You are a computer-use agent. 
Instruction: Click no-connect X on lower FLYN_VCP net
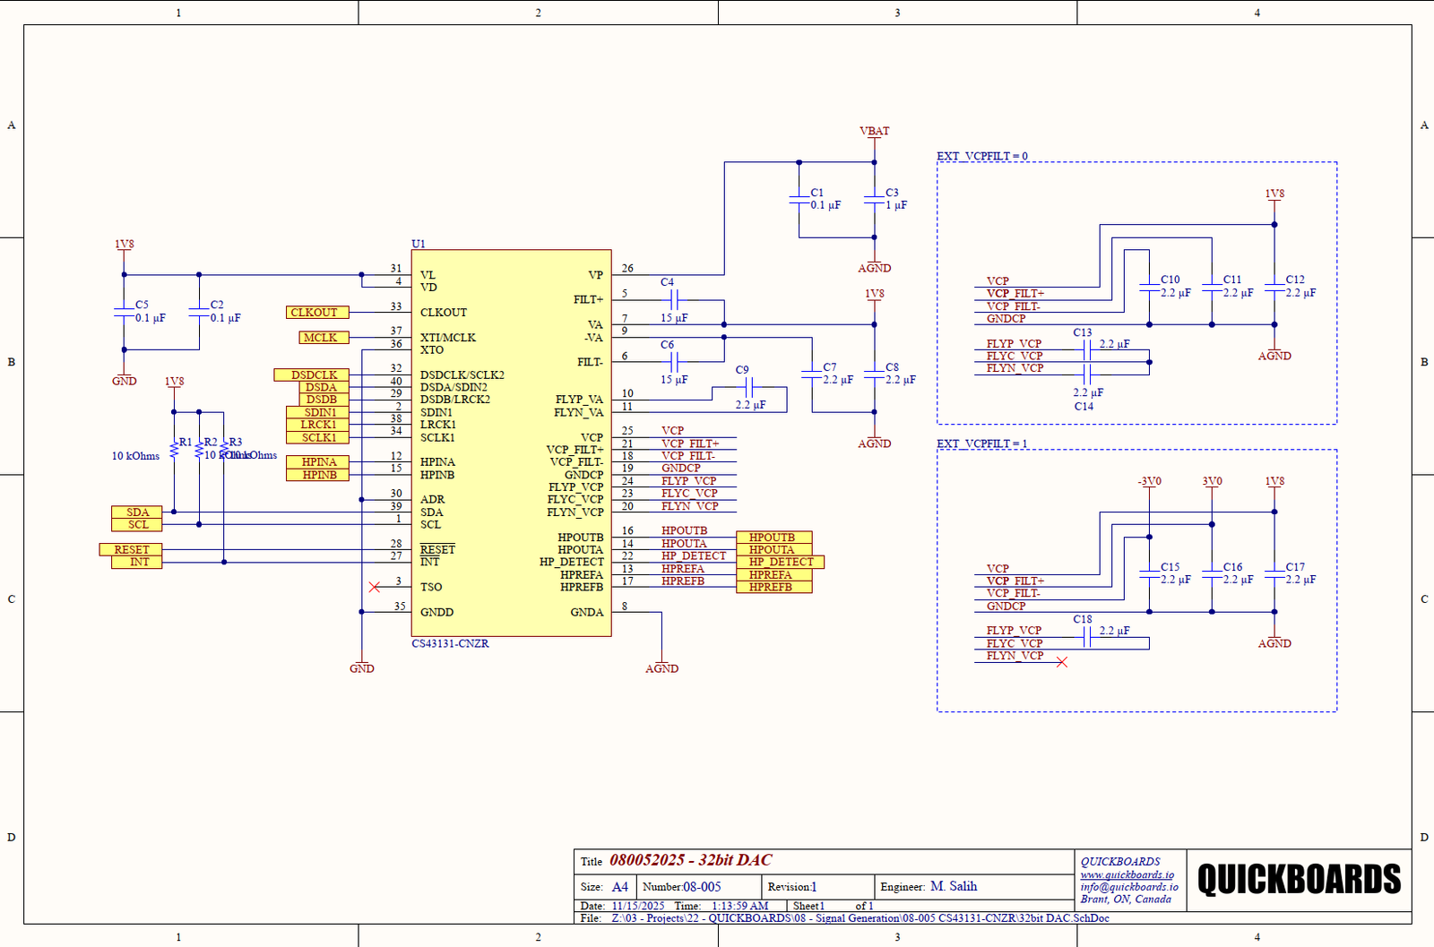(x=1062, y=662)
